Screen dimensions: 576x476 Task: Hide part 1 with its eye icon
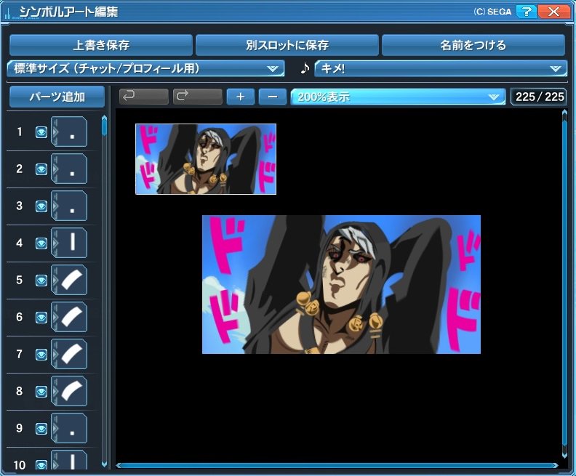click(x=41, y=132)
